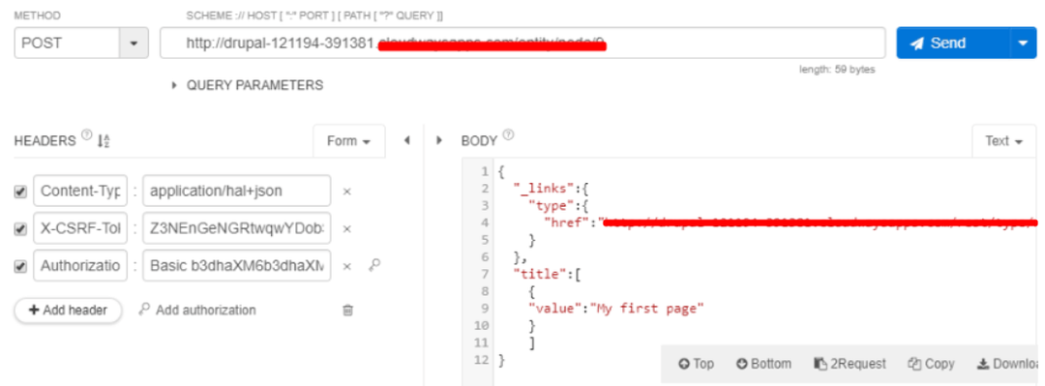1045x386 pixels.
Task: Remove the X-CSRF-Token header row
Action: [x=346, y=228]
